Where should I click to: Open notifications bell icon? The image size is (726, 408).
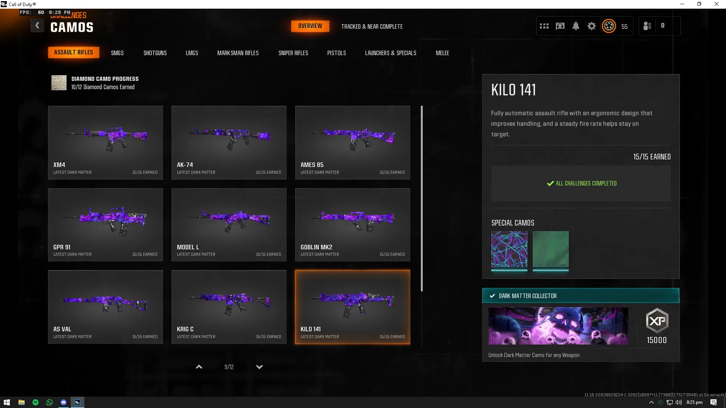[576, 26]
